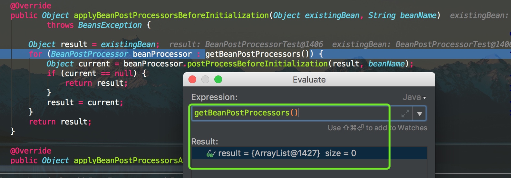Click the expand expression editor icon
This screenshot has height=178, width=511.
click(405, 114)
